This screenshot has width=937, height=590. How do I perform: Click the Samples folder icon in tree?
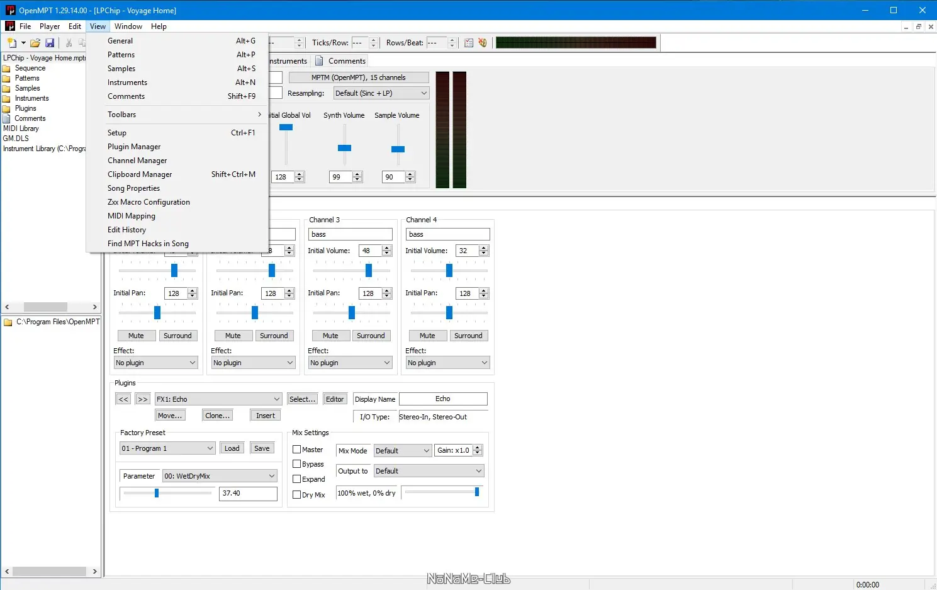[7, 88]
